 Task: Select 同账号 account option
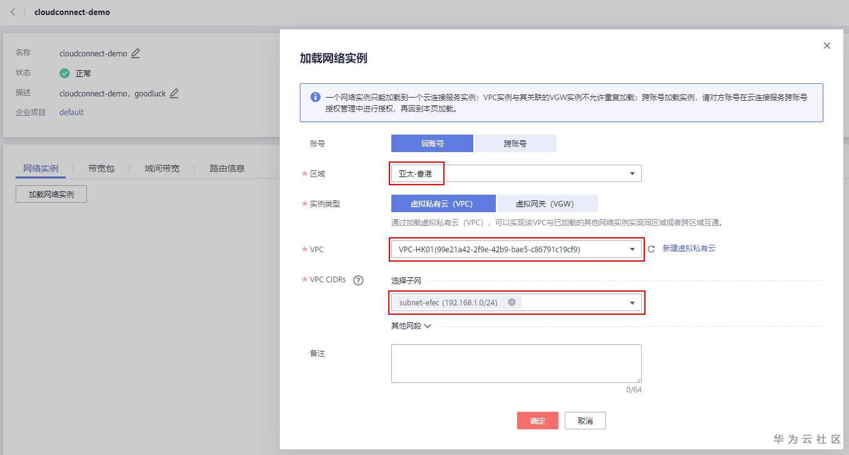(x=432, y=143)
